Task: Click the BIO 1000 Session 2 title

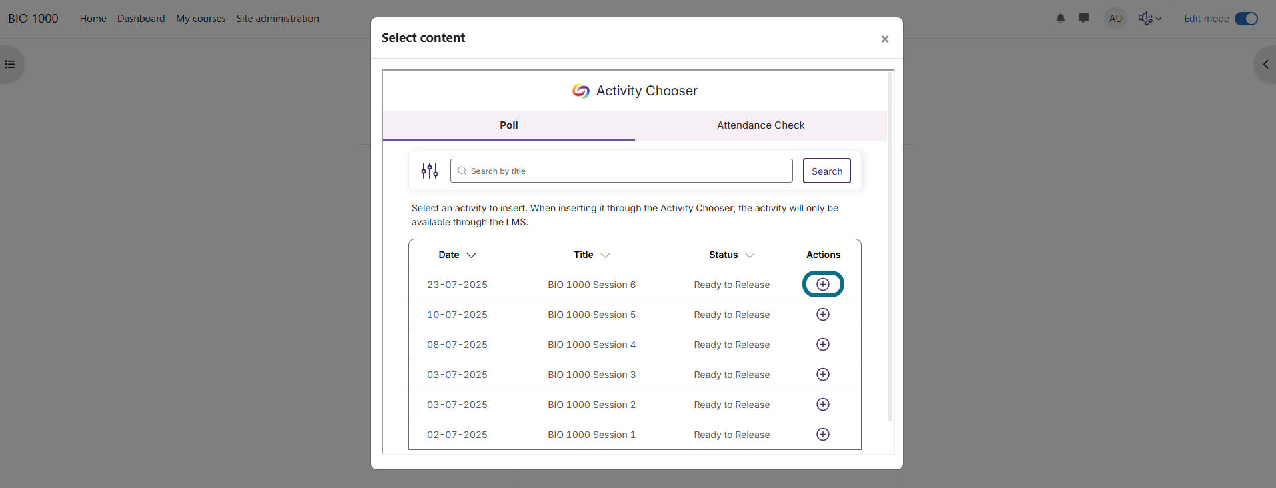Action: click(592, 405)
